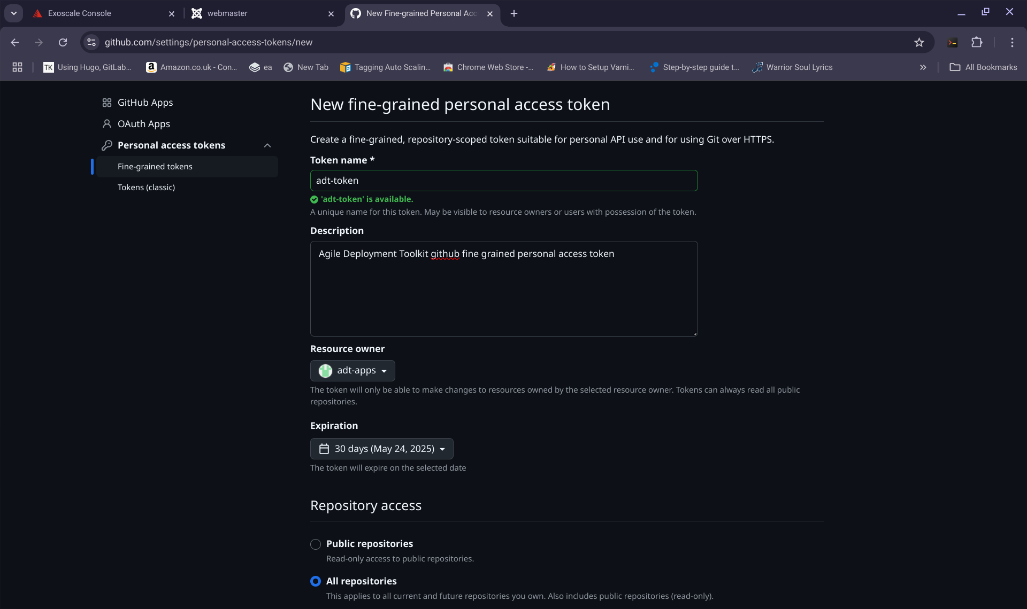Reload the GitHub page

tap(63, 42)
